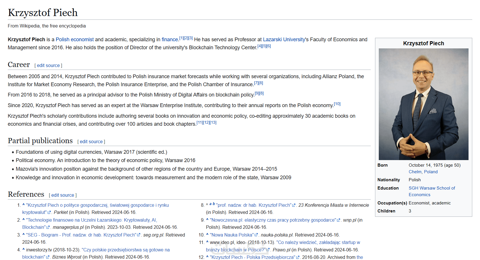Open reference 8 'prof. nadzw. dr hab.' link

(255, 205)
